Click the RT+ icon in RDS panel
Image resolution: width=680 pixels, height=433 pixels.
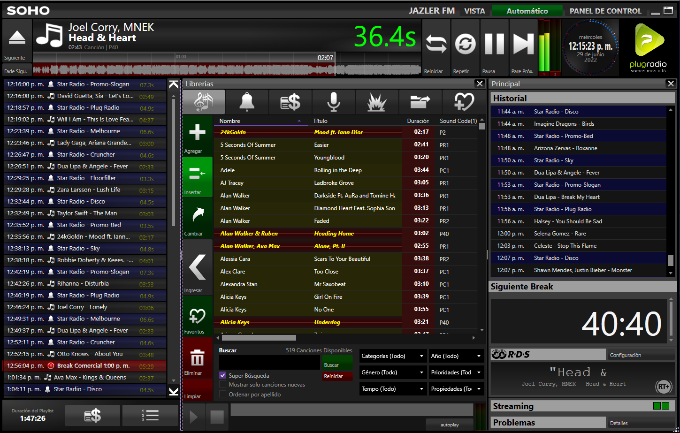pyautogui.click(x=663, y=387)
